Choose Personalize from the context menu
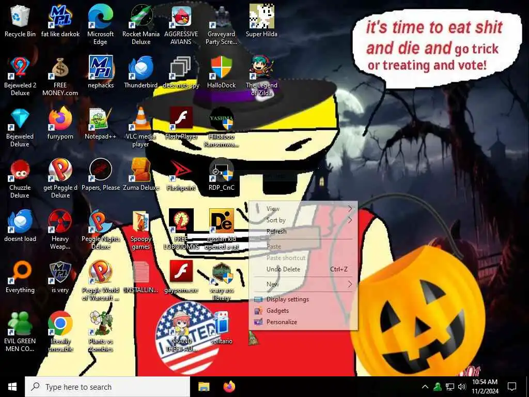The height and width of the screenshot is (397, 529). pyautogui.click(x=303, y=322)
